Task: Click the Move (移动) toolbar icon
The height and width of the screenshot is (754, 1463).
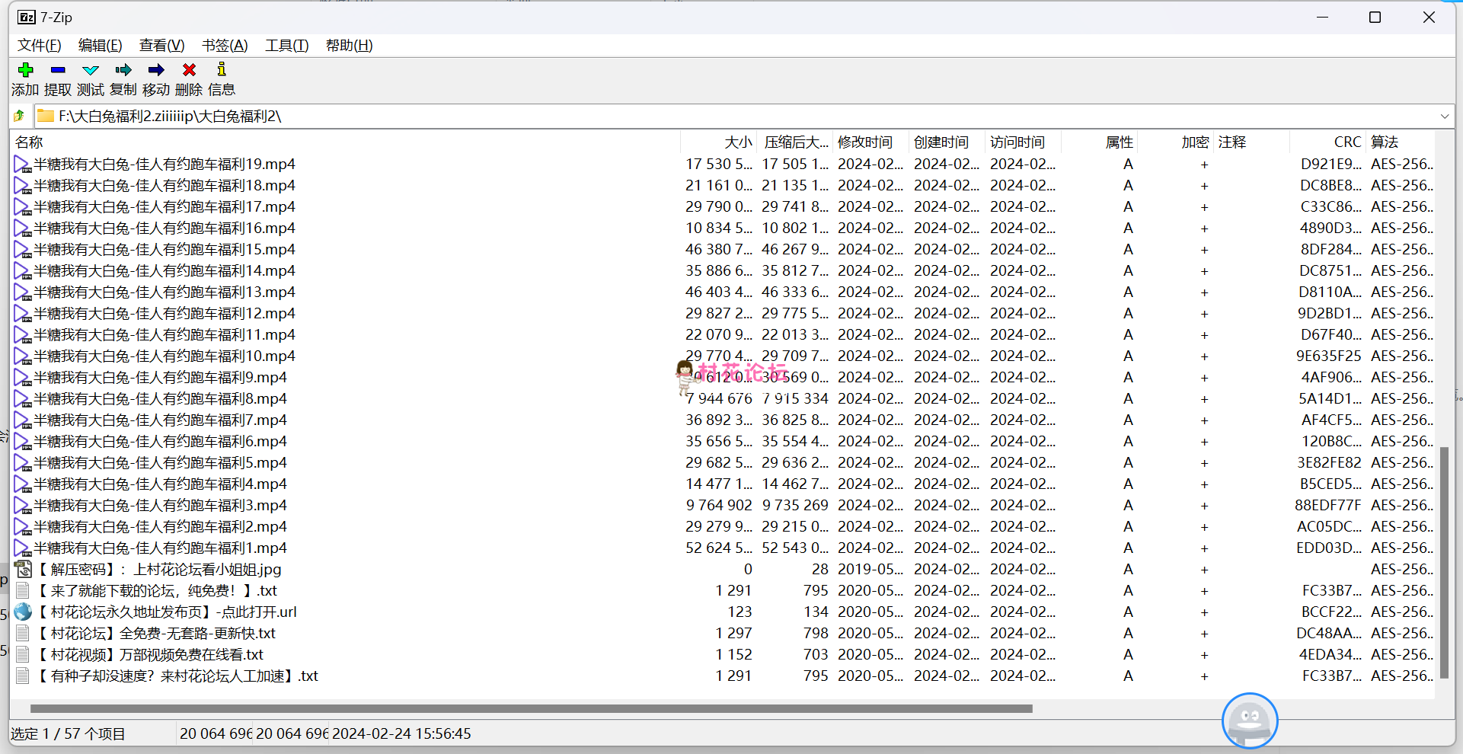Action: [156, 70]
